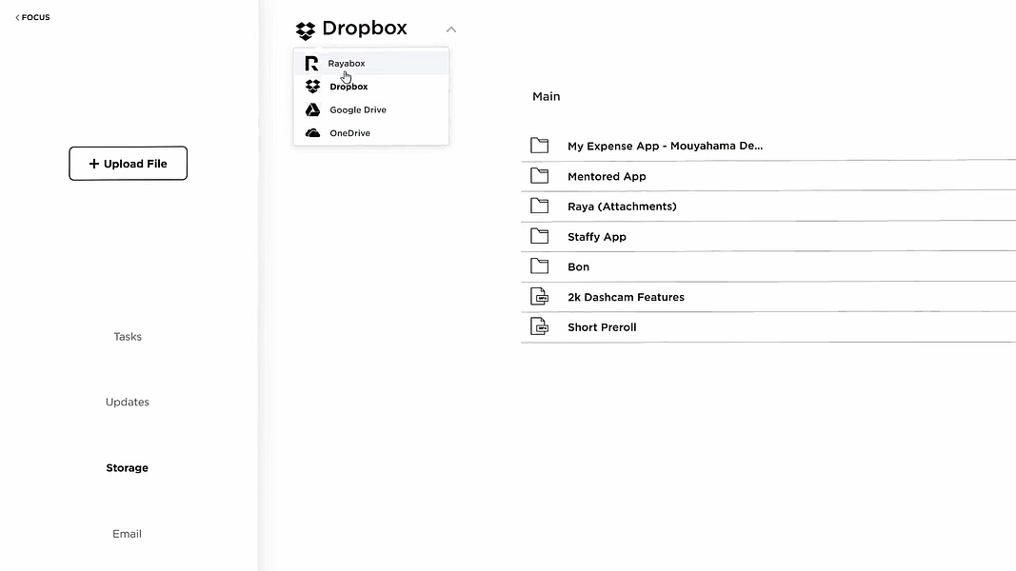Image resolution: width=1016 pixels, height=571 pixels.
Task: Open Raya (Attachments) folder name
Action: (622, 207)
